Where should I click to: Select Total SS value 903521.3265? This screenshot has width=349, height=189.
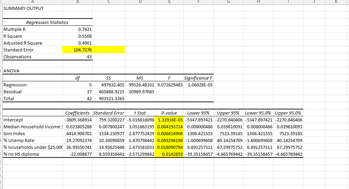109,99
